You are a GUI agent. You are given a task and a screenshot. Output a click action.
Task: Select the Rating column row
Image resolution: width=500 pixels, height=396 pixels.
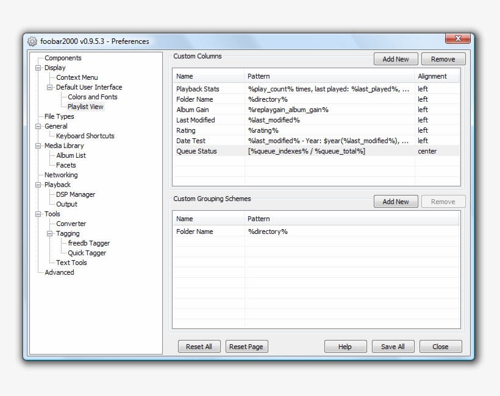[316, 130]
